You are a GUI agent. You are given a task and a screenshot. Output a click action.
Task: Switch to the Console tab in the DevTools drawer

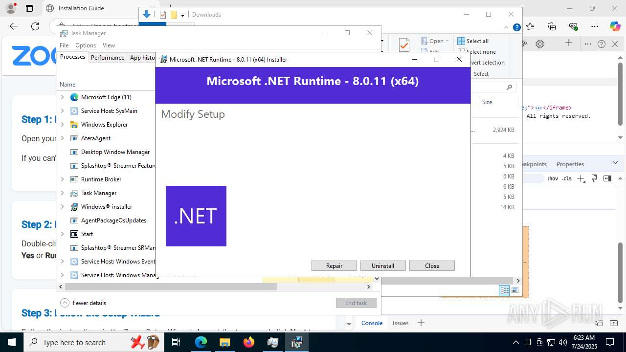(x=372, y=323)
